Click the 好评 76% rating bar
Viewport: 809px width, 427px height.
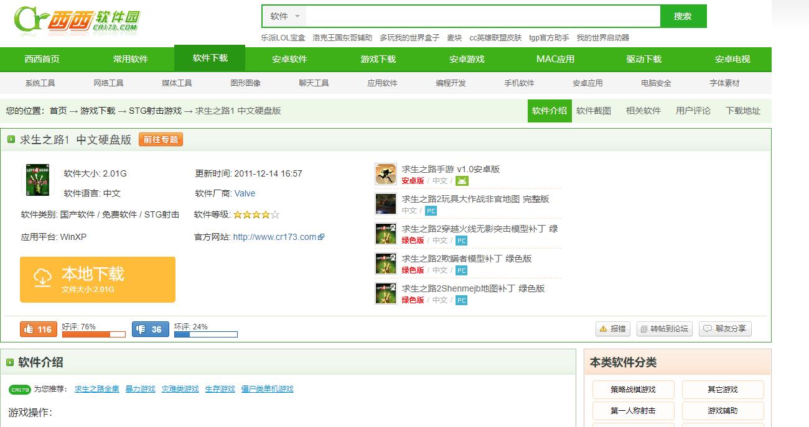(x=93, y=334)
